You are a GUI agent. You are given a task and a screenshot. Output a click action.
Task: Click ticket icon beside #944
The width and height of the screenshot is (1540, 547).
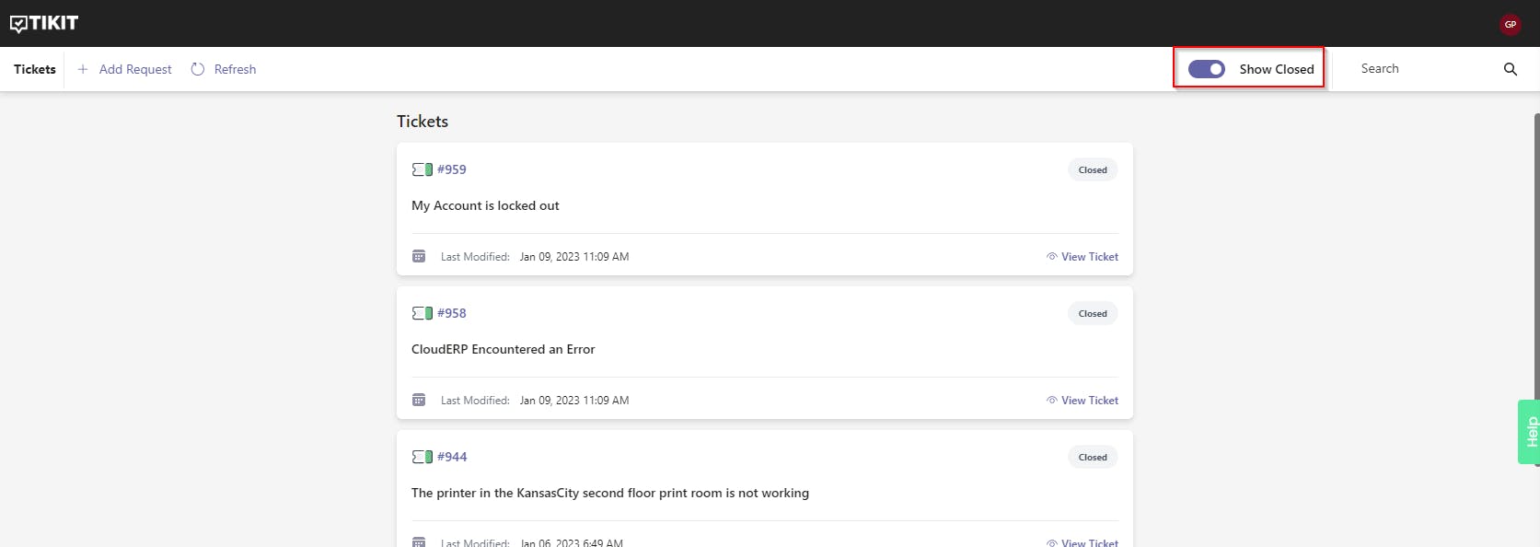pyautogui.click(x=422, y=457)
